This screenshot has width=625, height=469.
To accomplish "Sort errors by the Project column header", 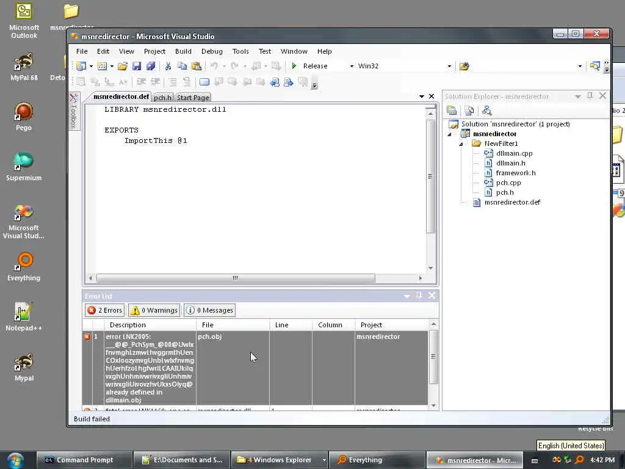I will pos(391,325).
